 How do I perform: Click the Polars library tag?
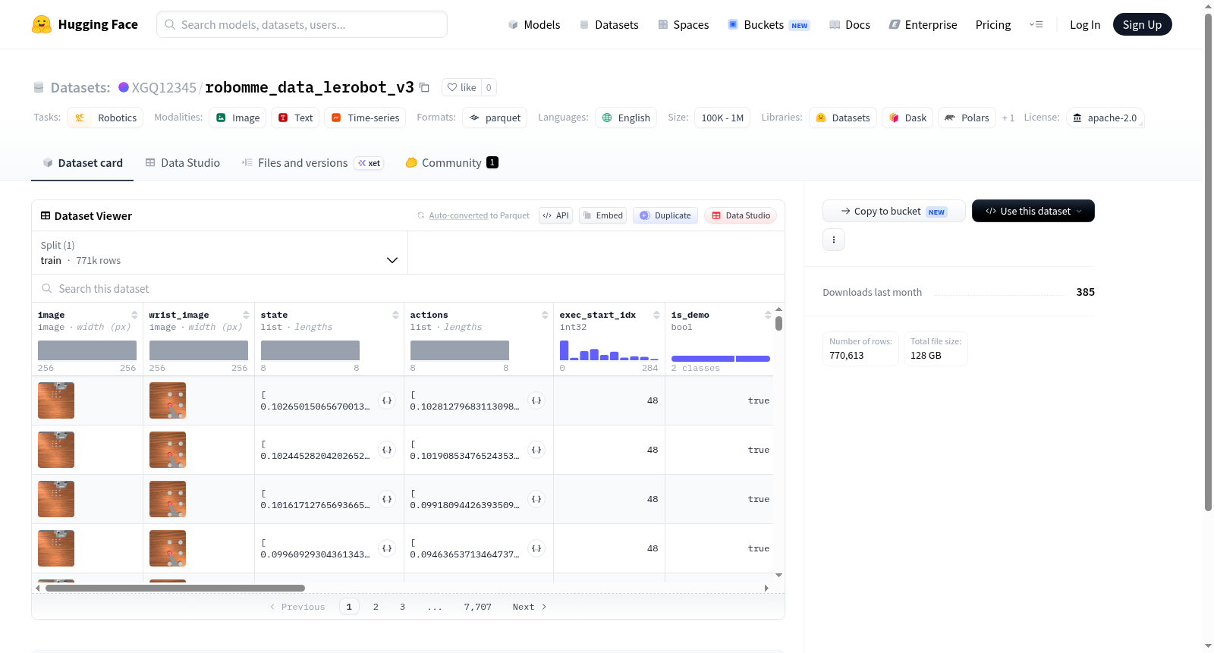967,118
